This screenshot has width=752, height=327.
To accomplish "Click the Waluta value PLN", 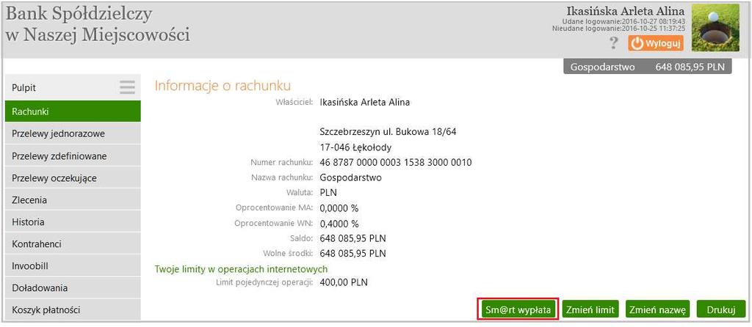I will point(328,193).
